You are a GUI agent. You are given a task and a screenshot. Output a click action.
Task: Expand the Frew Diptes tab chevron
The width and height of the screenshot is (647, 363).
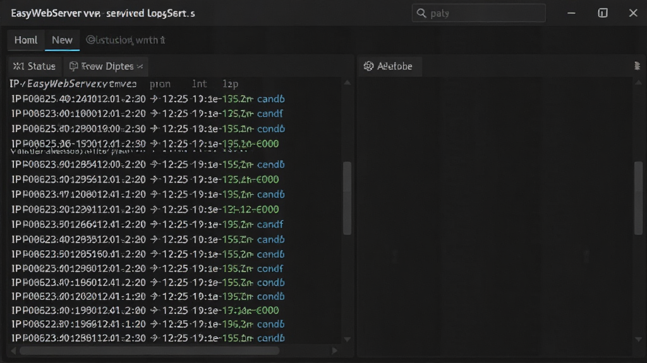pos(140,67)
